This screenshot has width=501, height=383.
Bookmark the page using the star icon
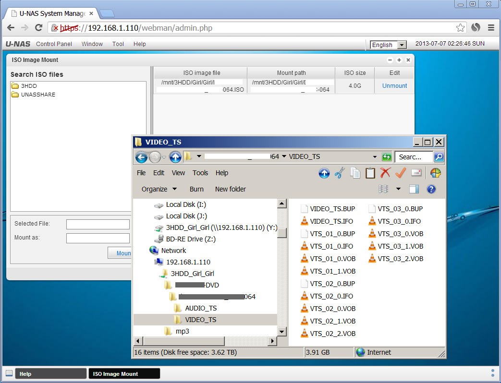[460, 27]
